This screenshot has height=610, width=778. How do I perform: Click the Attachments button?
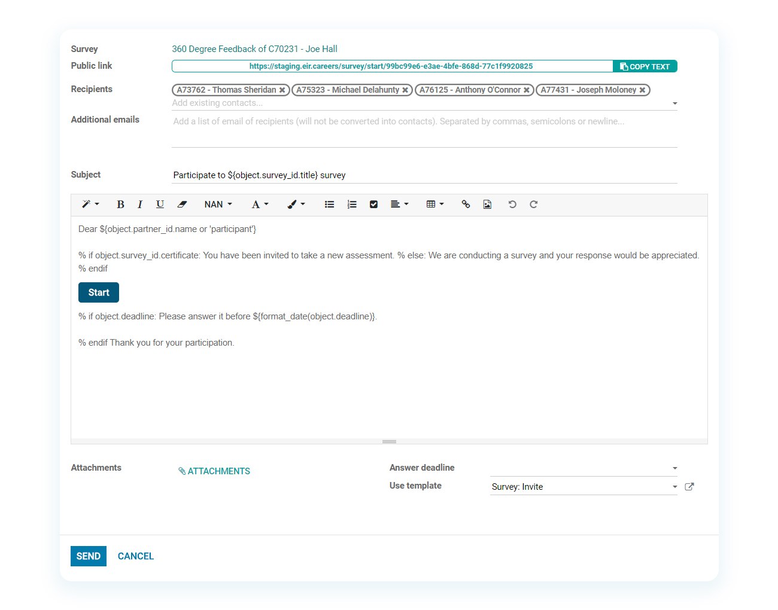click(214, 471)
